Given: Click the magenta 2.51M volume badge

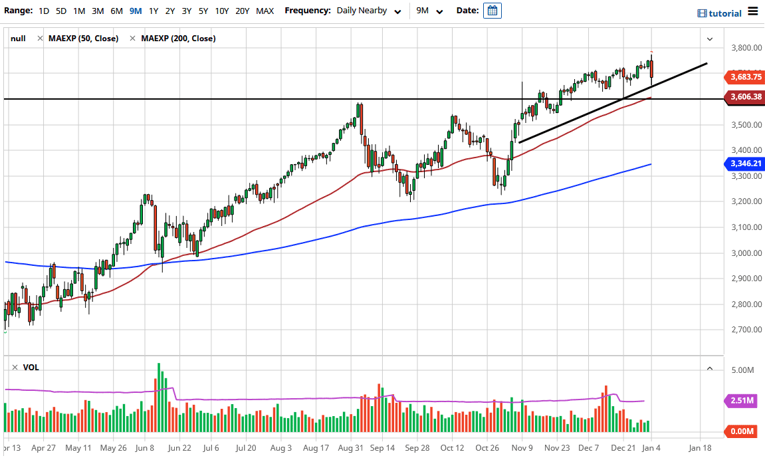Looking at the screenshot, I should pos(743,400).
